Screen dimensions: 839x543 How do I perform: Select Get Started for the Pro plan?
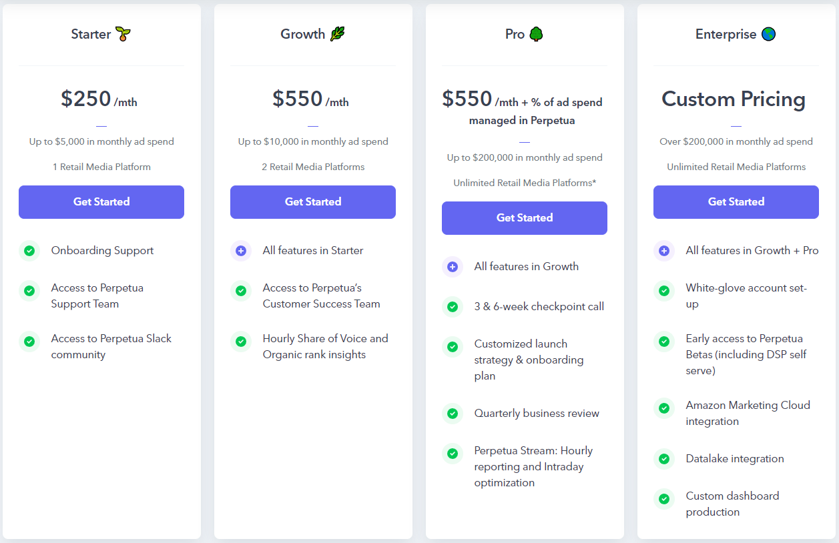coord(525,218)
